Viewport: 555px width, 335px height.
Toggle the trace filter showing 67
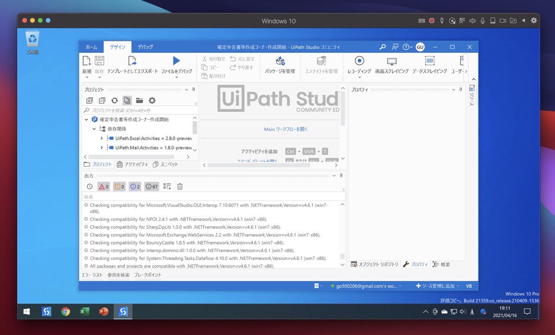coord(151,187)
